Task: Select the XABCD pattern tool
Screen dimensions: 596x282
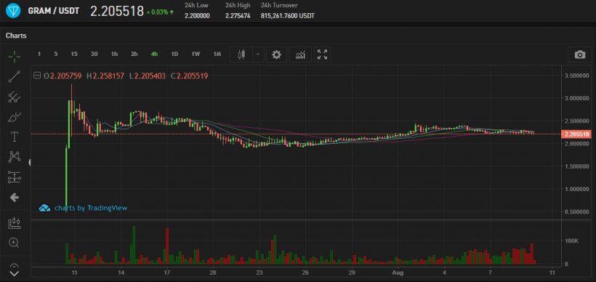Action: 15,157
